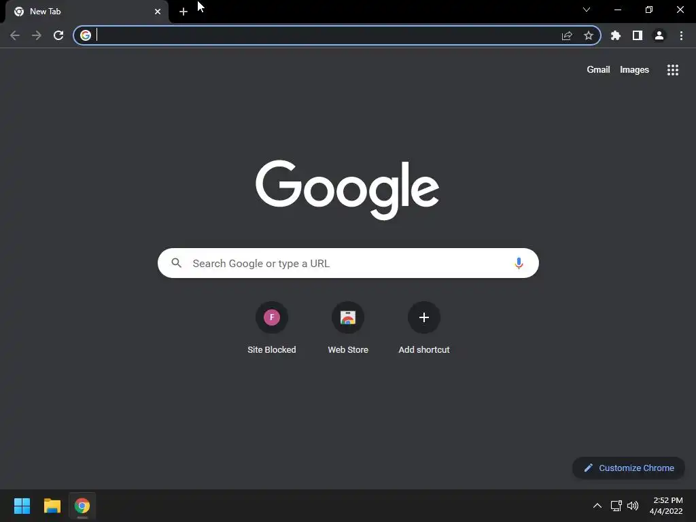
Task: Bookmark this tab with the star icon
Action: pos(589,35)
